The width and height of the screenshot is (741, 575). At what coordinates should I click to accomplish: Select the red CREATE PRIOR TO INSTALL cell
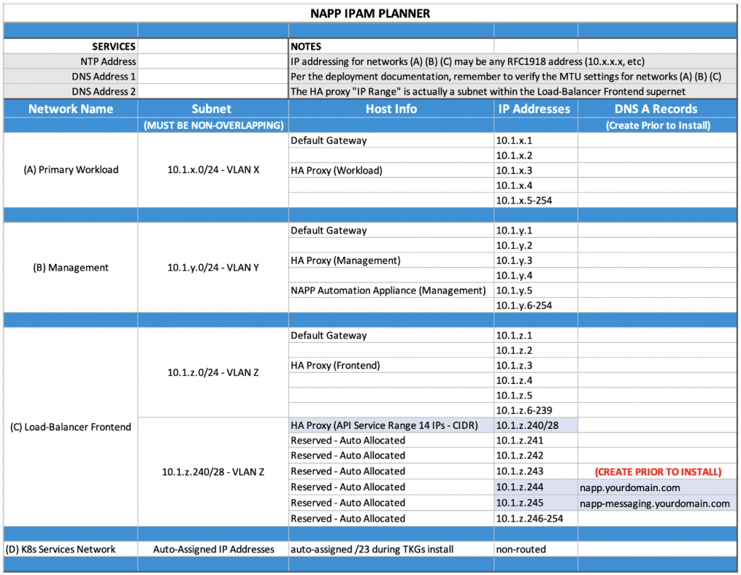658,472
